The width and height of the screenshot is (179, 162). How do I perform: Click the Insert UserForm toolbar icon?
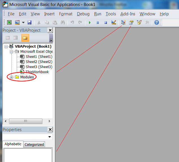(17, 22)
